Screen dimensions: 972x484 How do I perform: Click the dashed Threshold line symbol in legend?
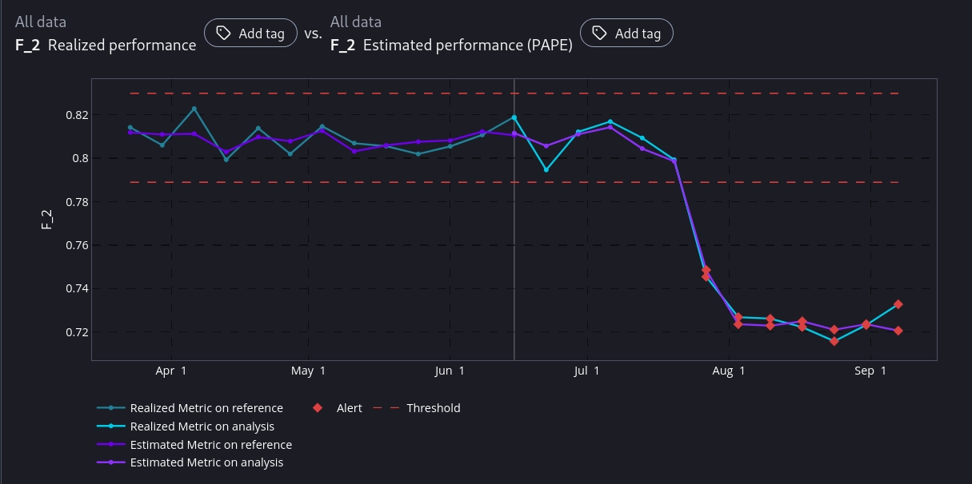pos(386,408)
